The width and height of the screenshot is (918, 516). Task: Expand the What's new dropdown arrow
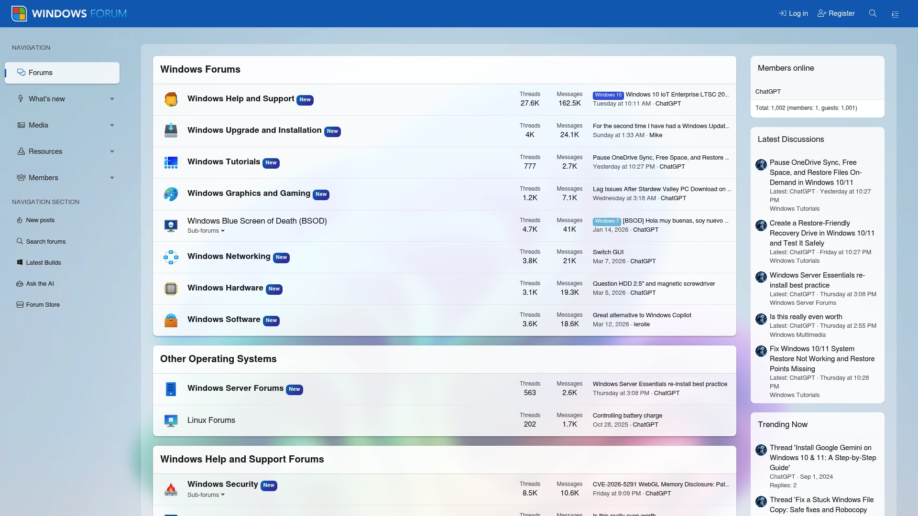(112, 99)
